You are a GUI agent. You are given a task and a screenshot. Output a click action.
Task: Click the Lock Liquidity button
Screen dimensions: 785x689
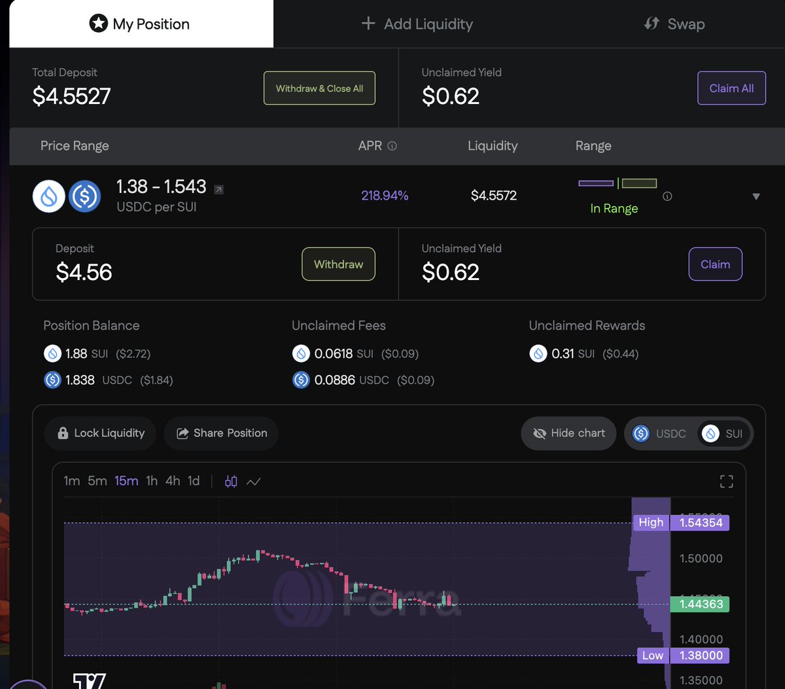(x=100, y=433)
